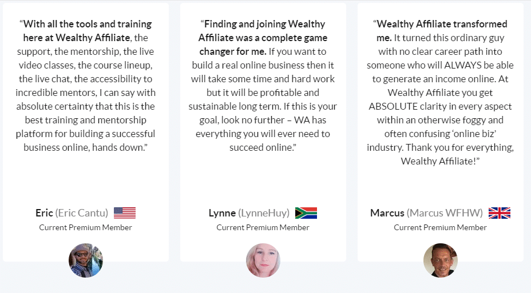Click the name Marcus
Screen dimensions: 531x293
point(387,213)
